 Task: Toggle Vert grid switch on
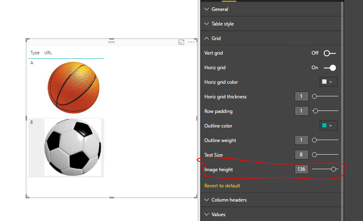click(x=330, y=53)
